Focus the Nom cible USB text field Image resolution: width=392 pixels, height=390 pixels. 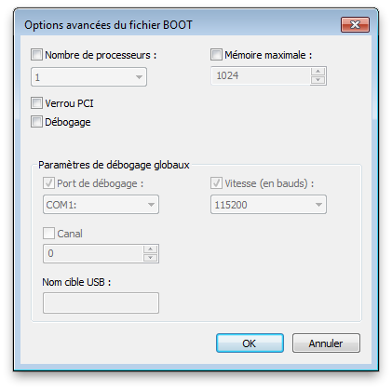pos(101,303)
